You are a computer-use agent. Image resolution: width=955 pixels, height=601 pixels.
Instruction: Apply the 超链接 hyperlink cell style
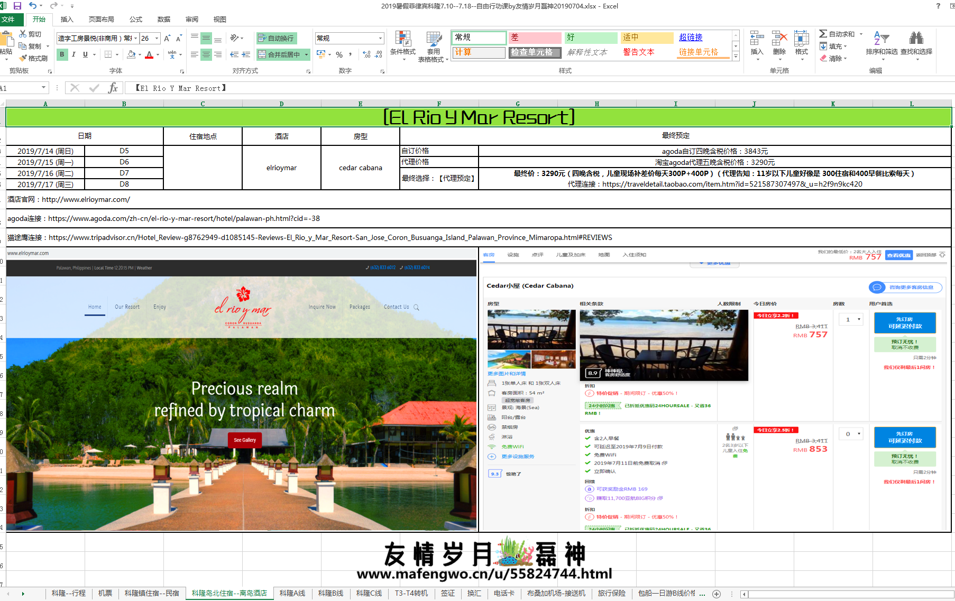tap(703, 38)
